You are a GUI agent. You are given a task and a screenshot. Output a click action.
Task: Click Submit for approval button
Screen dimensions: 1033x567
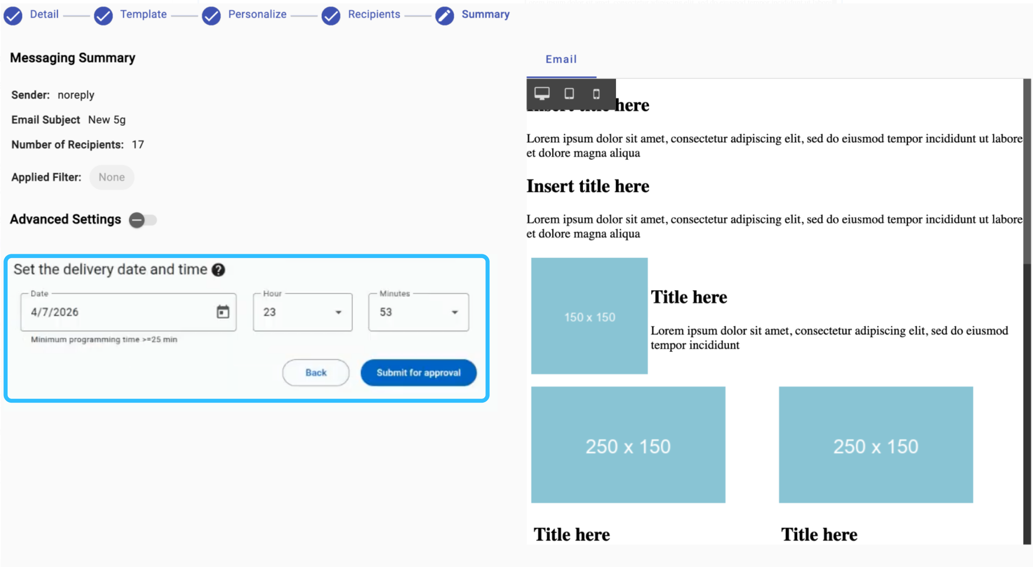click(x=418, y=373)
